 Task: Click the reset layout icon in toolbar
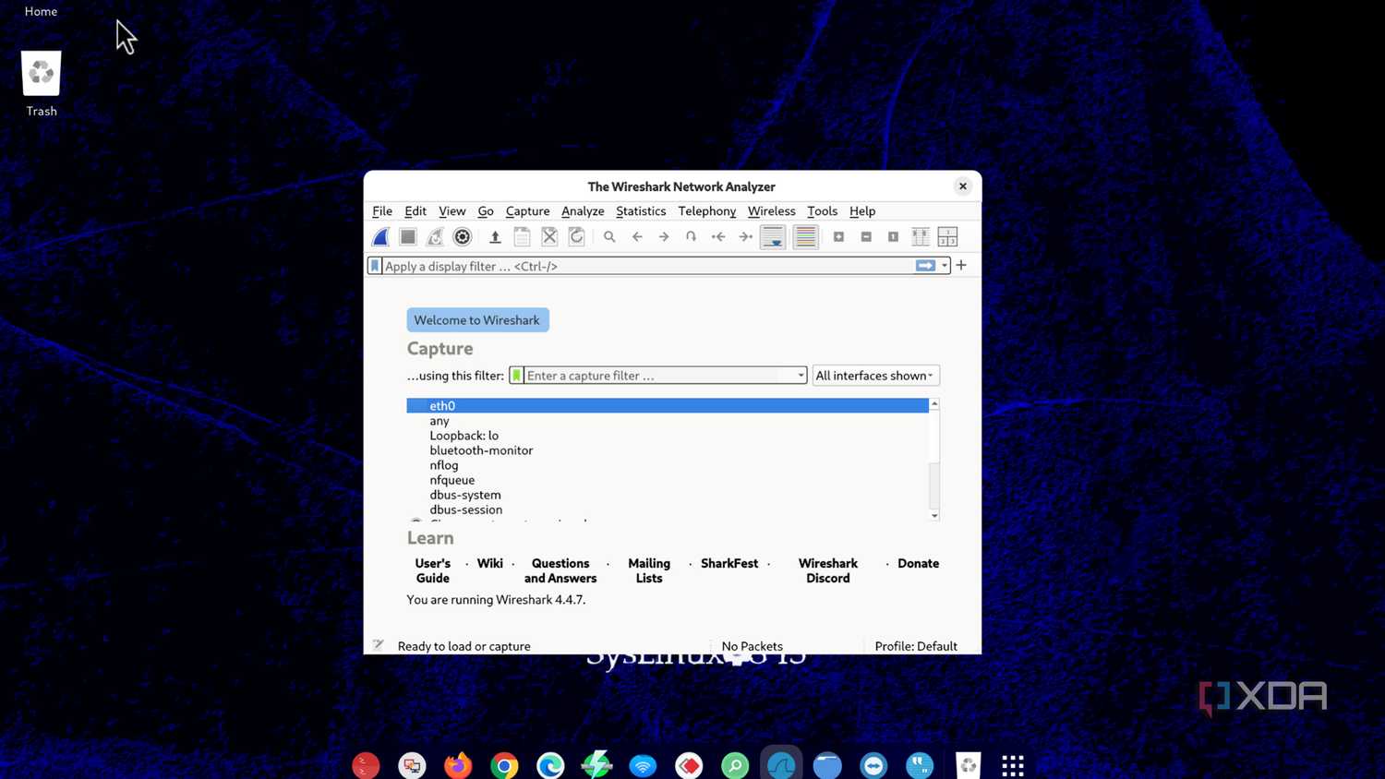click(947, 237)
